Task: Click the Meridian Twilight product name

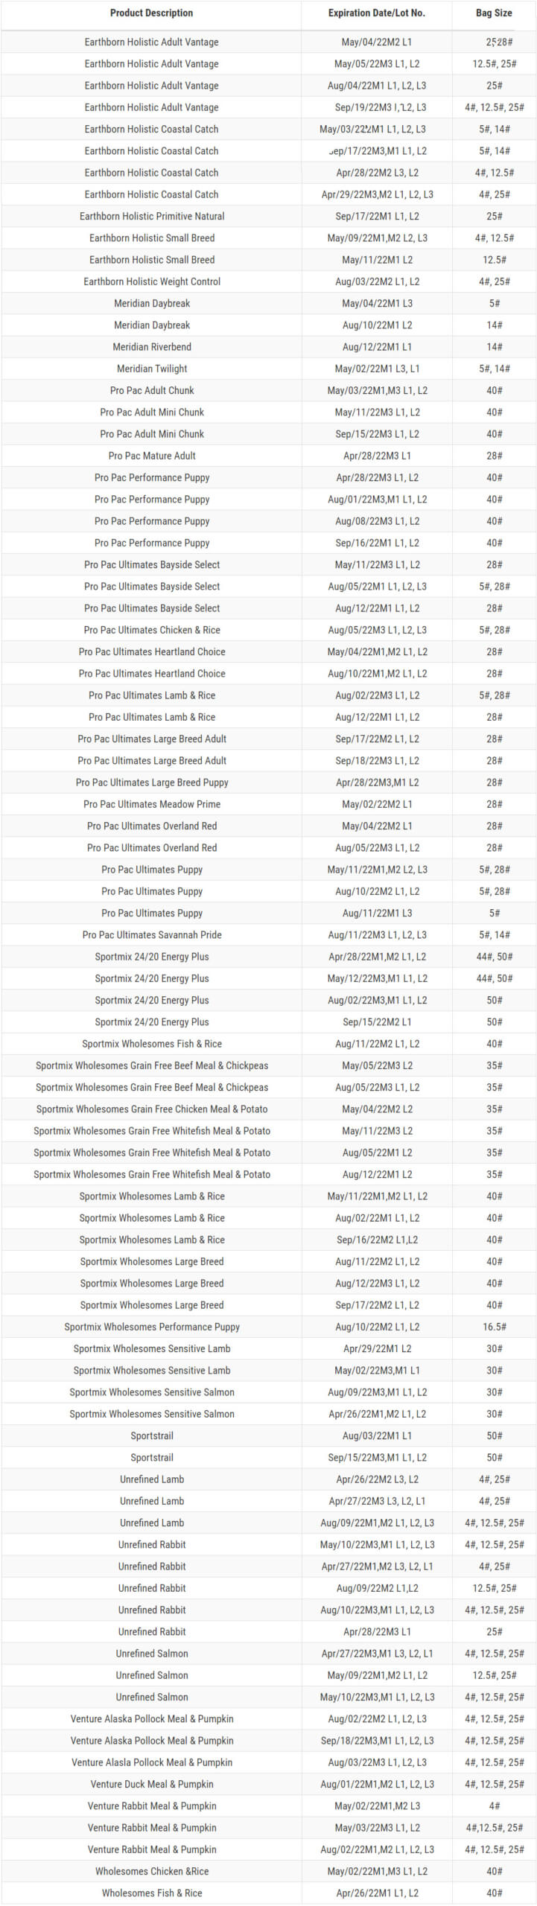Action: click(152, 369)
